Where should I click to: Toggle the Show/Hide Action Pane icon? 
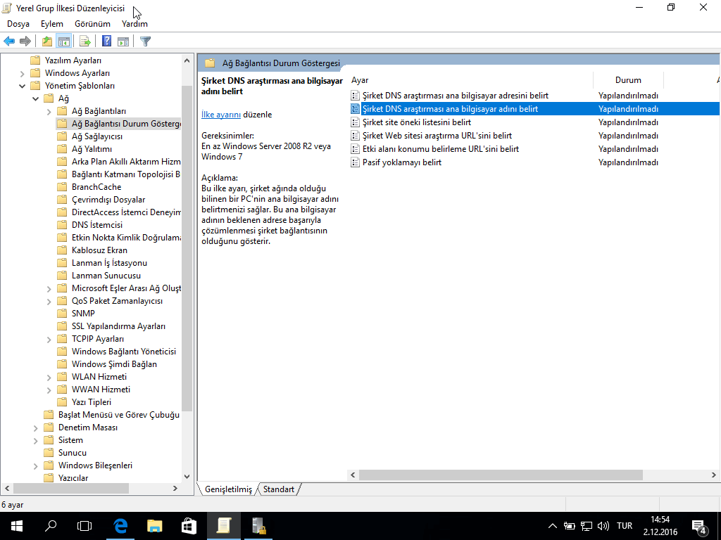click(123, 41)
